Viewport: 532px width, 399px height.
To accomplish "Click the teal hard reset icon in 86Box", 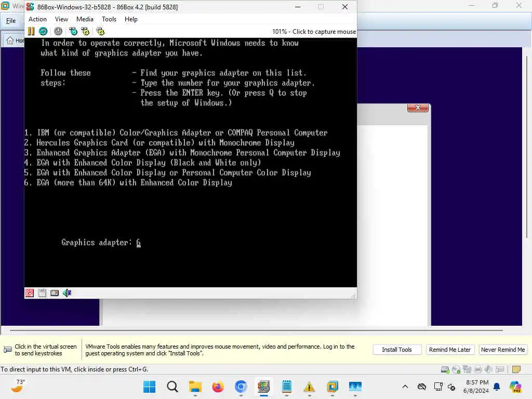I will [43, 32].
